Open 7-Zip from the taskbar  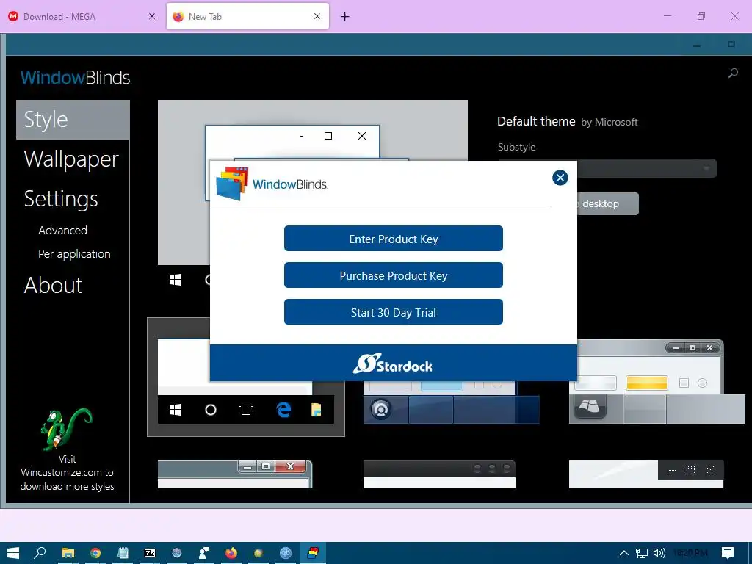(150, 553)
